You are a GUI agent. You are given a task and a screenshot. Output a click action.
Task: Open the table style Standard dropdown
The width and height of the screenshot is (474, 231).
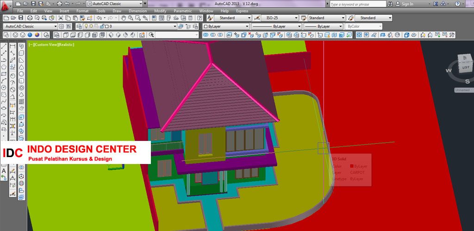pyautogui.click(x=326, y=18)
